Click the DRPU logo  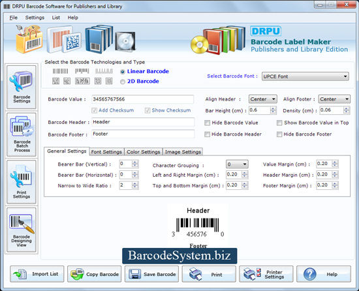tap(266, 31)
